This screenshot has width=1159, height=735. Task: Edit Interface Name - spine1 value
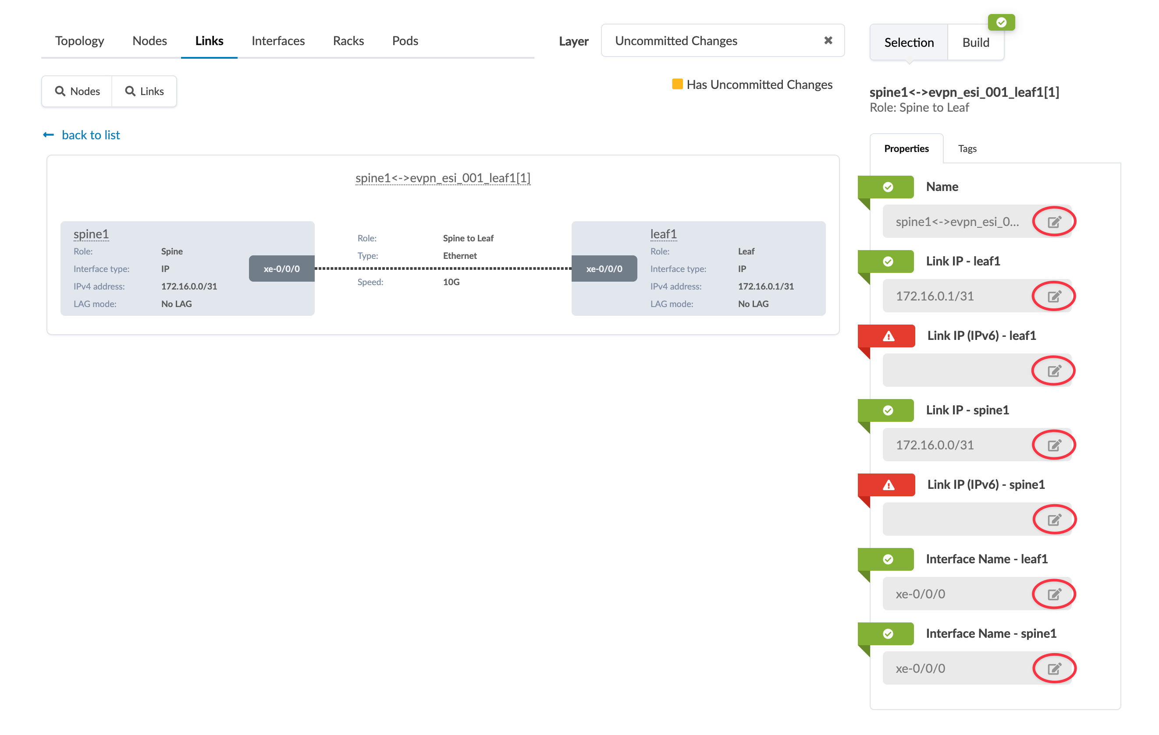[1054, 668]
